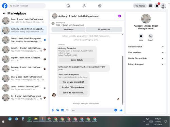170x127 pixels.
Task: Open the purple conversation info icon
Action: (120, 16)
